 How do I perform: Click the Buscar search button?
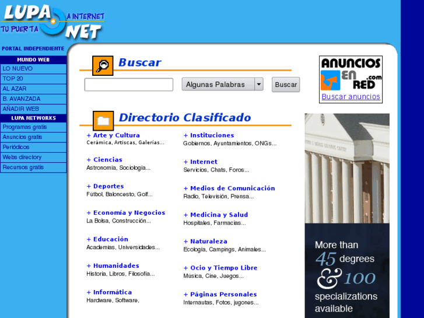(286, 85)
